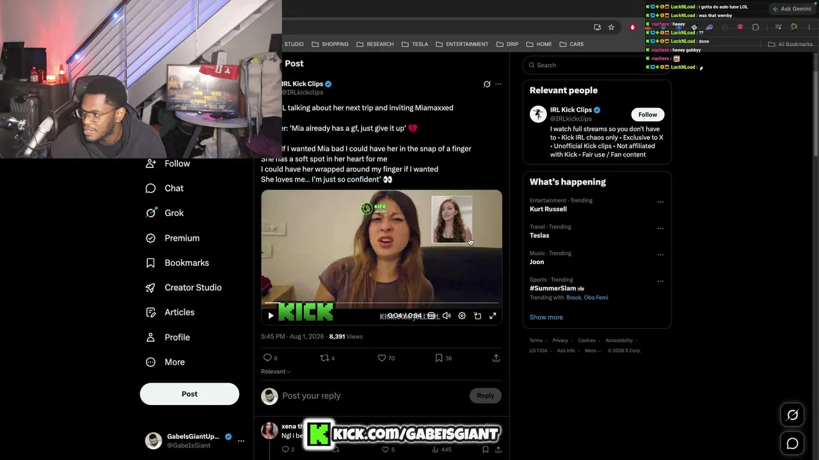Open the Bookmarks ribbon icon in sidebar
819x460 pixels.
pyautogui.click(x=150, y=263)
